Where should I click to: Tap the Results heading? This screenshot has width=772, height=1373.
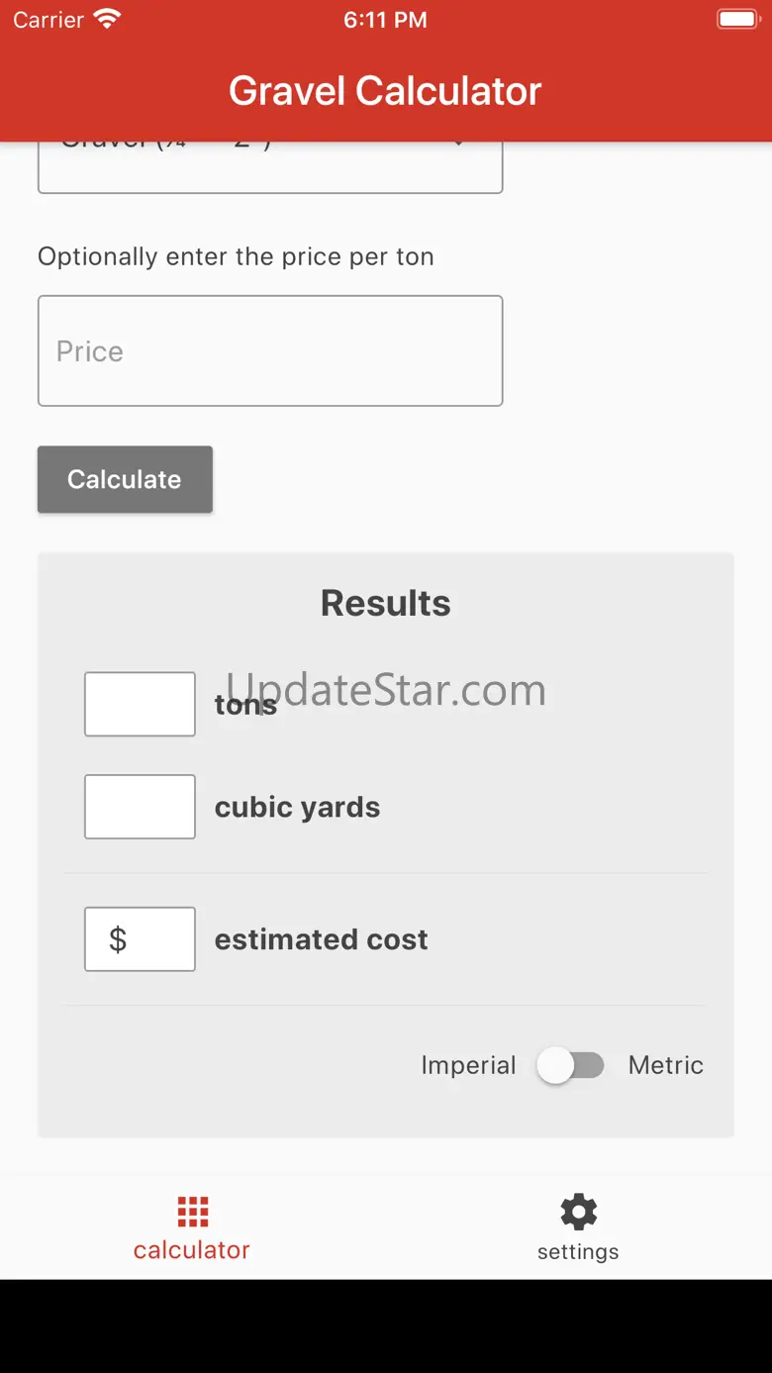coord(385,603)
